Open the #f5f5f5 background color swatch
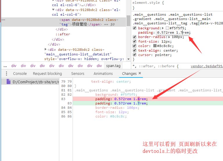Screen dimensions: 223x161 click(x=167, y=28)
